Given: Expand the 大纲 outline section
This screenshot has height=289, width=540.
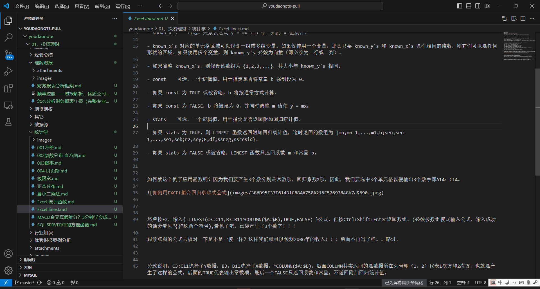Looking at the screenshot, I should (x=70, y=267).
